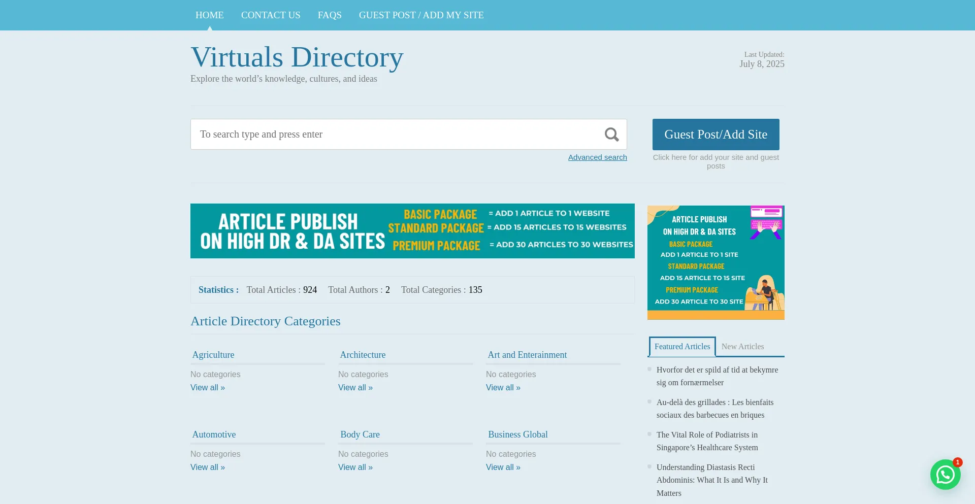Screen dimensions: 975x504
Task: Open the Advanced search link
Action: coord(597,157)
